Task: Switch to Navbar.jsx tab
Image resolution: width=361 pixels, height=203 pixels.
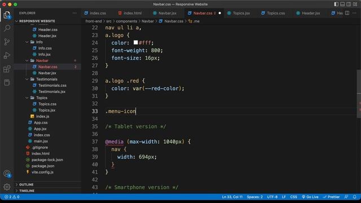Action: coord(168,13)
